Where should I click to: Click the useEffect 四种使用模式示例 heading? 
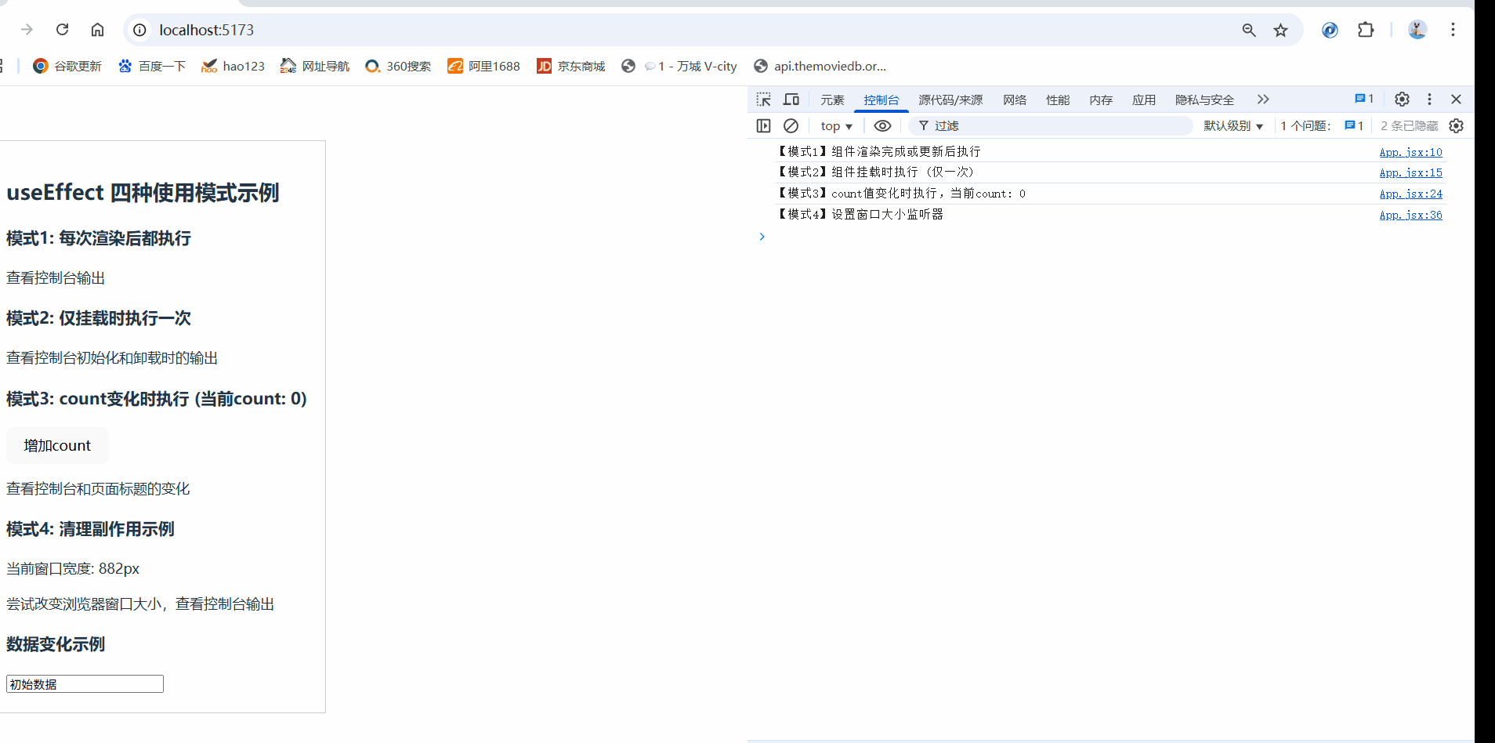tap(143, 193)
